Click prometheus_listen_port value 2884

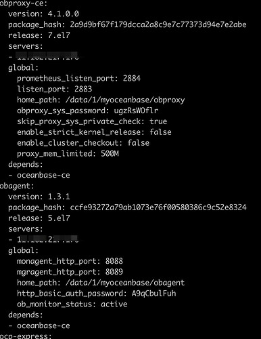point(132,79)
